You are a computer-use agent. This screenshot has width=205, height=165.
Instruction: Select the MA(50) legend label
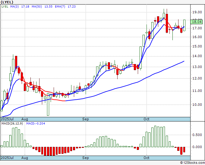tap(37, 7)
